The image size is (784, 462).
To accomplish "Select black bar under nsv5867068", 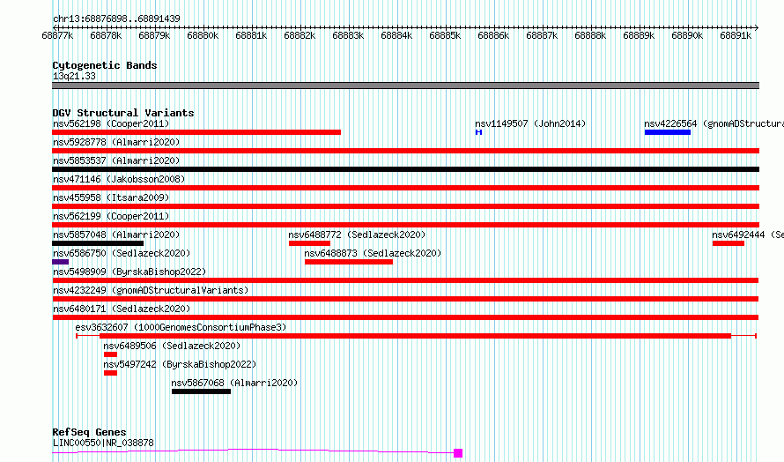I will click(201, 391).
